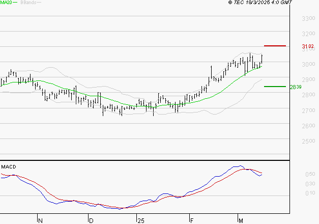This screenshot has height=224, width=319.
Task: Click the 2500 price axis label
Action: 308,141
